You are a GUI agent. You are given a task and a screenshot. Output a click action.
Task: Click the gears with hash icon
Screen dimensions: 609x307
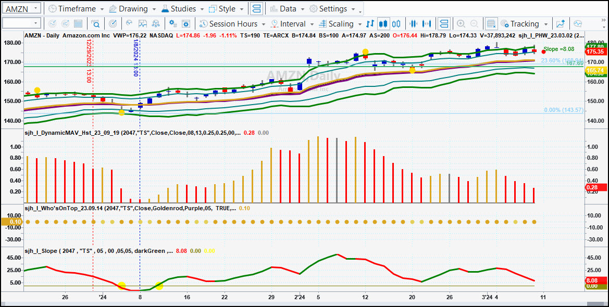tap(173, 24)
